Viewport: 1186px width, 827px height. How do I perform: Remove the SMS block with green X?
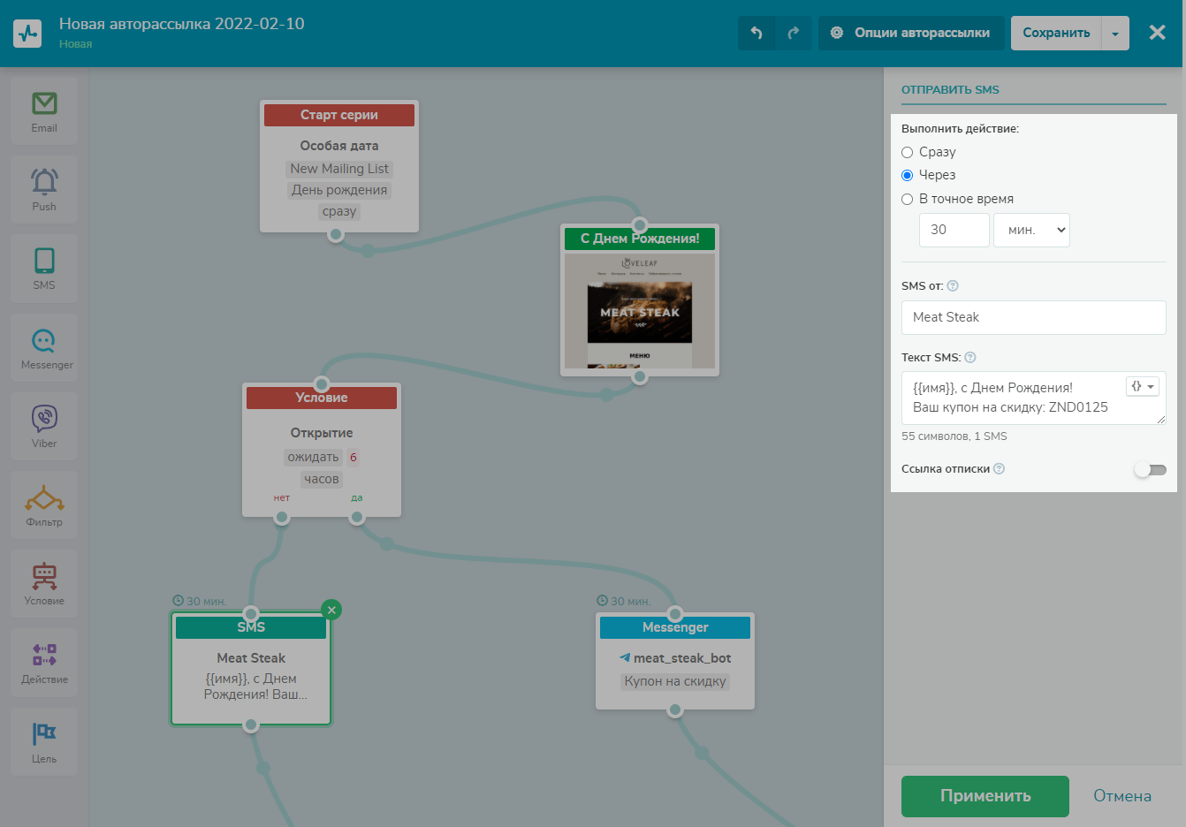coord(331,610)
